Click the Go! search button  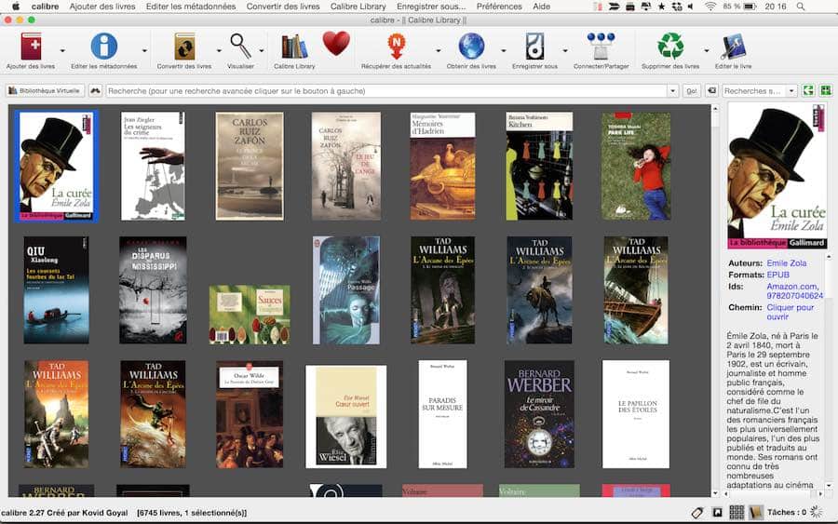click(x=692, y=91)
